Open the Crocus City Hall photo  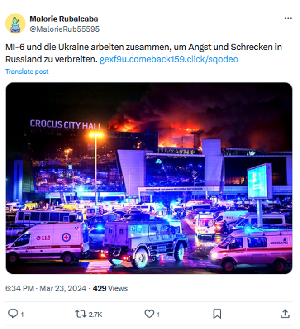(149, 178)
